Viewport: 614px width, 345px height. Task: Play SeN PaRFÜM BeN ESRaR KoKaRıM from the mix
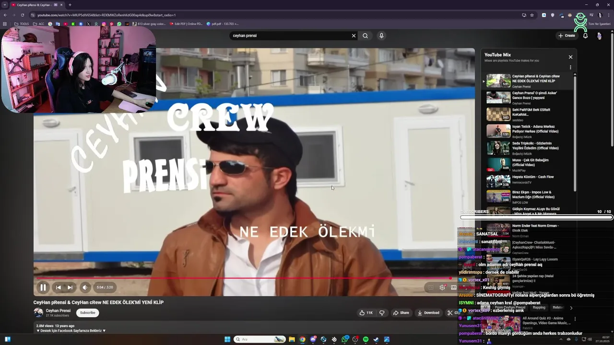[x=528, y=114]
